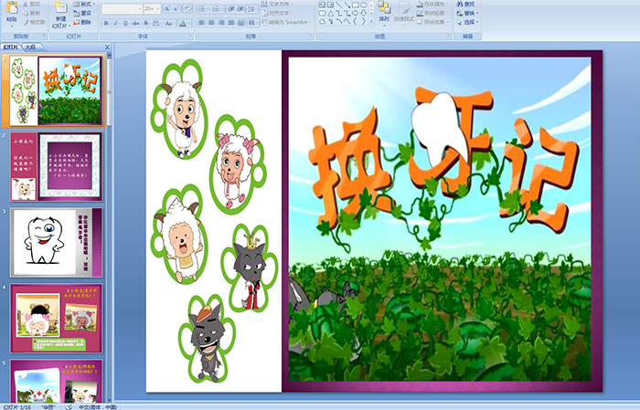Screen dimensions: 640x410
Task: Toggle Underline formatting
Action: coord(125,24)
